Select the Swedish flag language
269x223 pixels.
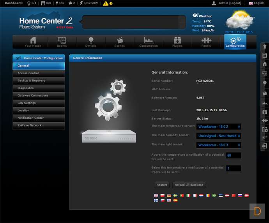tap(175, 195)
